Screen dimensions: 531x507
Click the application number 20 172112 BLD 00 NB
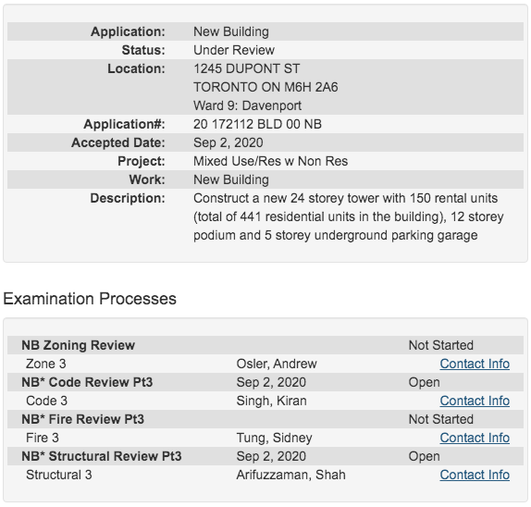click(x=257, y=124)
